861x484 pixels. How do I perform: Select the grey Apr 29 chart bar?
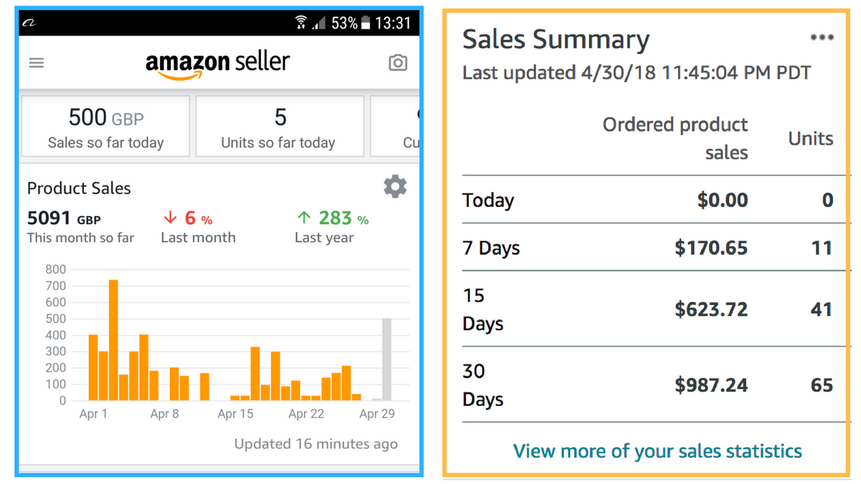click(387, 360)
